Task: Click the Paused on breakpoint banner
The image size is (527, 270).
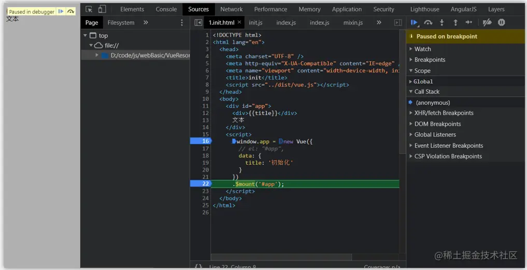Action: click(466, 36)
